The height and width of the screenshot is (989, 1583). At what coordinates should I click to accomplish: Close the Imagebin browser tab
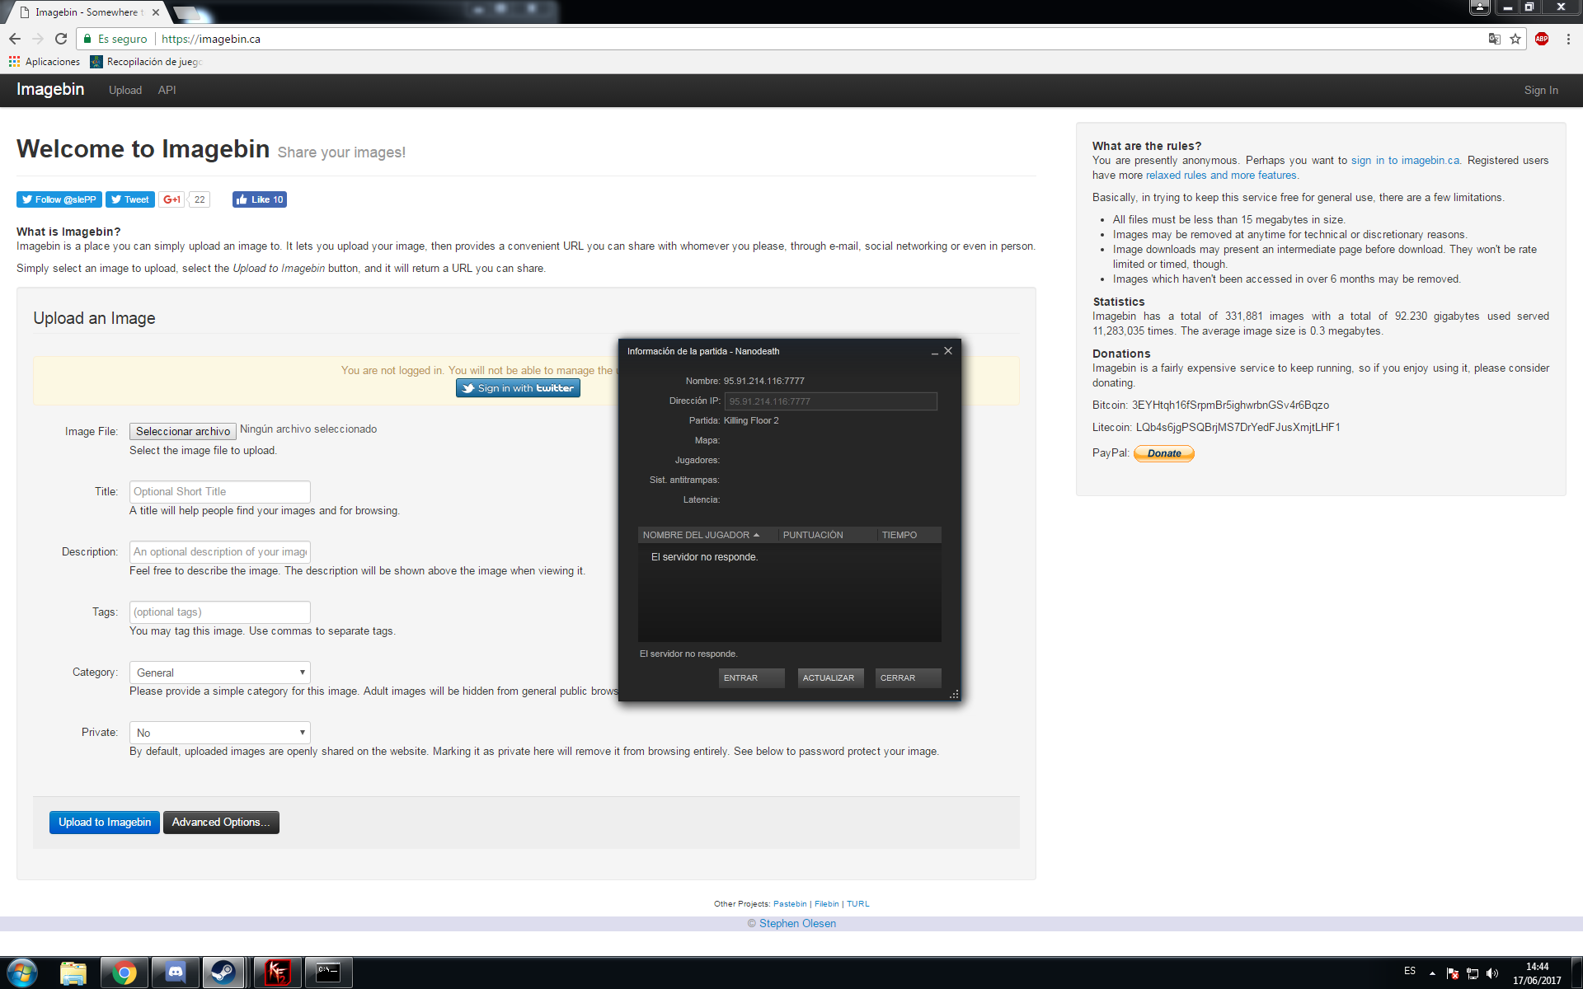[156, 12]
